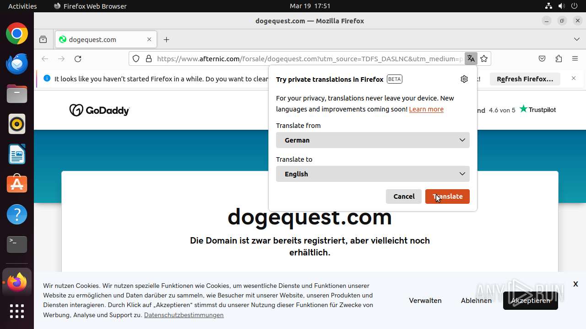This screenshot has width=586, height=329.
Task: Bookmark this page with star icon
Action: coord(484,58)
